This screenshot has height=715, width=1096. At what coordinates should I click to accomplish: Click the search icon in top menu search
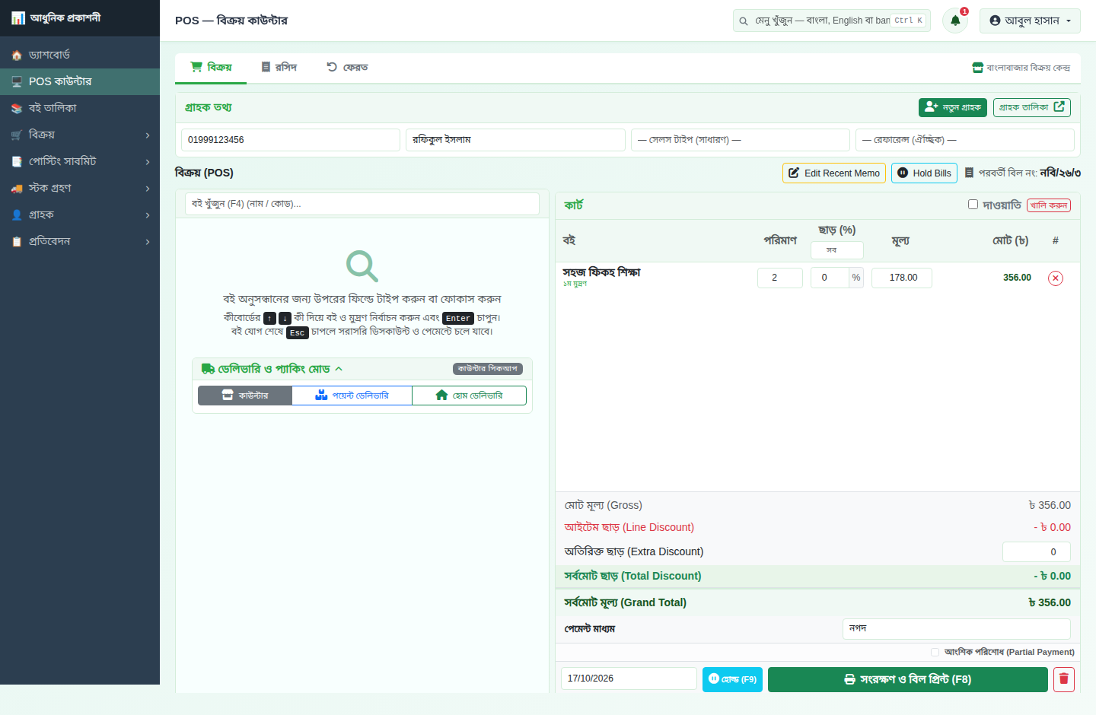tap(744, 21)
